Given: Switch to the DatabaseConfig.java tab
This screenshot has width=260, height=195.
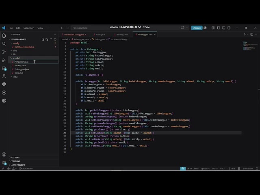Looking at the screenshot, I should click(x=75, y=35).
